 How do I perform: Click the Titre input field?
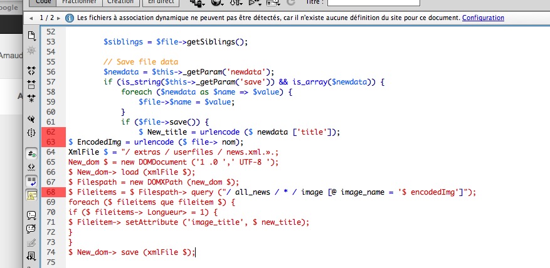[373, 2]
